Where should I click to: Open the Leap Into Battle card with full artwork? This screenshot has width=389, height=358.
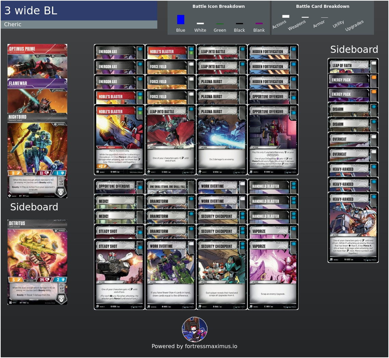point(170,139)
